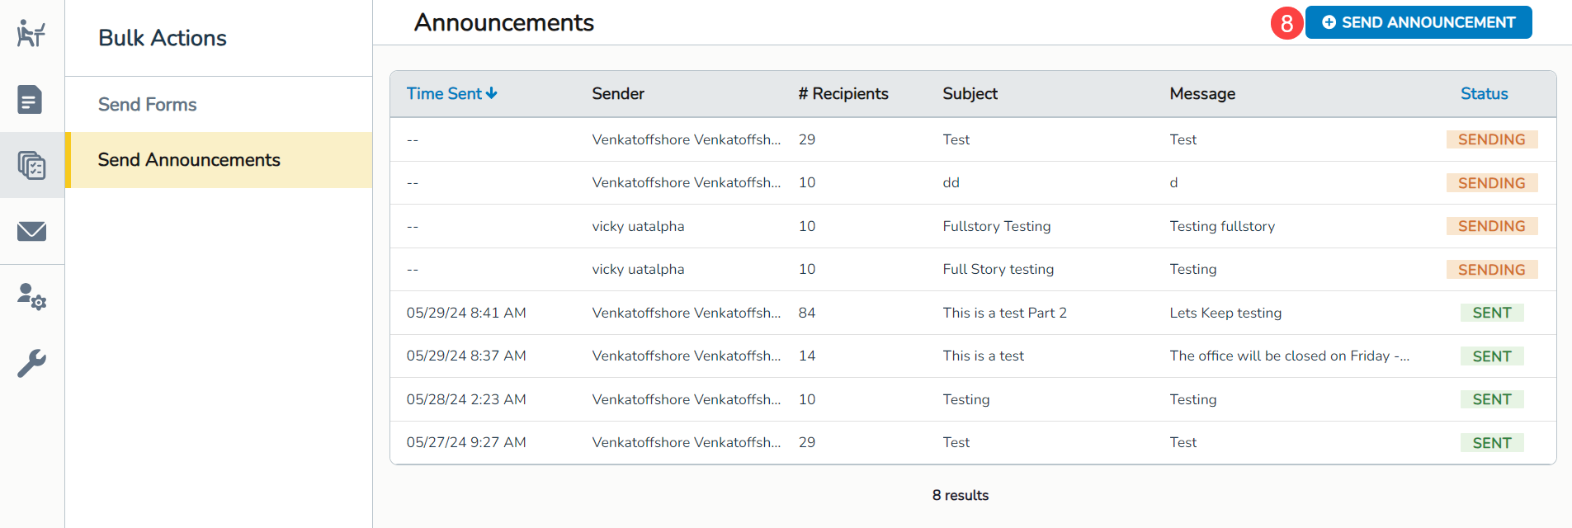Select the 05/28/24 2:23 AM announcement
The width and height of the screenshot is (1572, 528).
click(x=465, y=399)
